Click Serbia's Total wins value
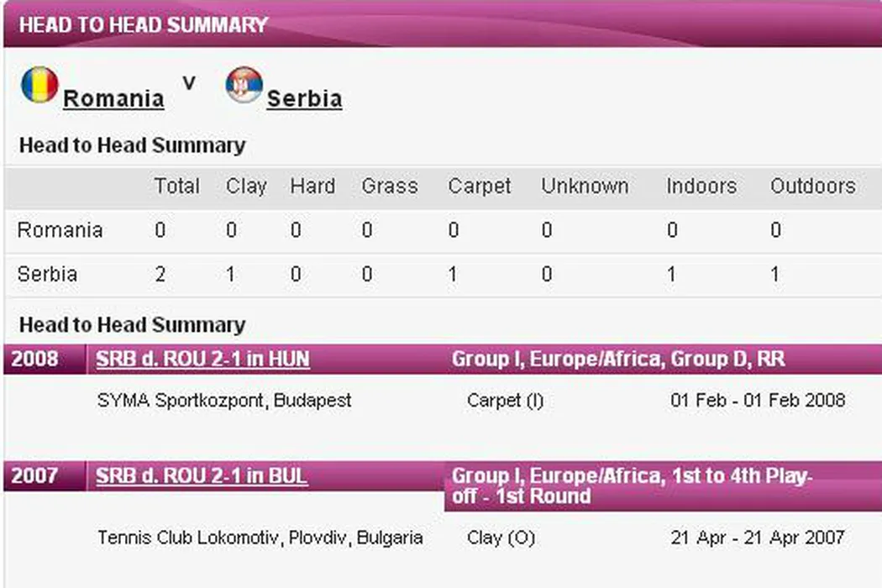 (x=160, y=274)
